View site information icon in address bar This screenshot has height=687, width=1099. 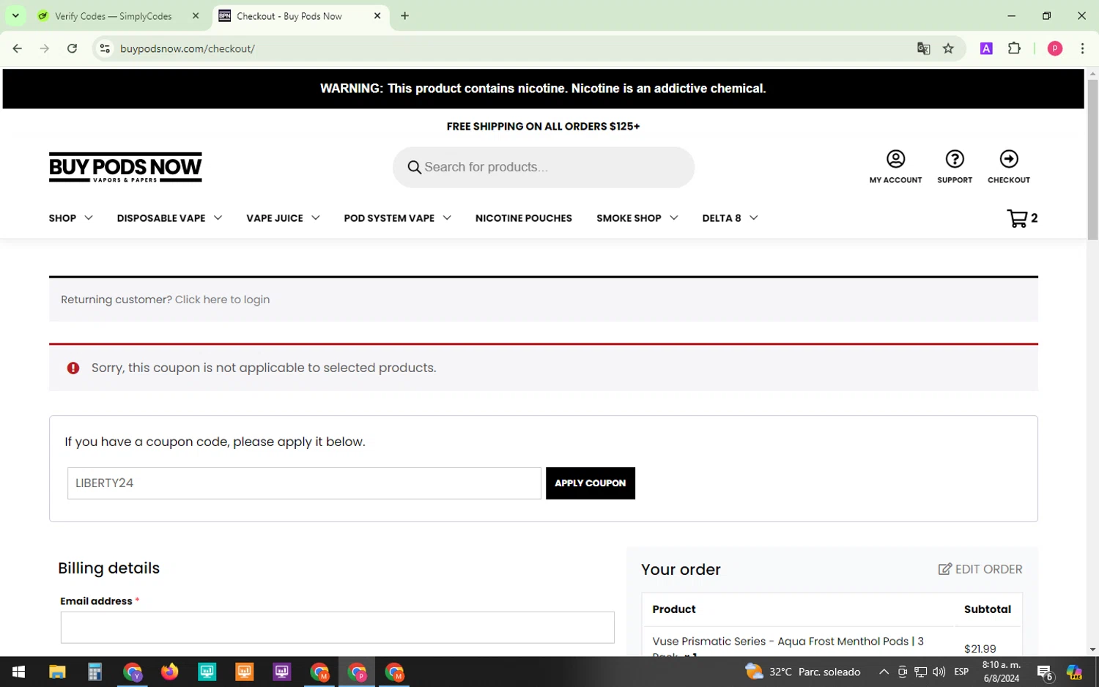point(105,48)
